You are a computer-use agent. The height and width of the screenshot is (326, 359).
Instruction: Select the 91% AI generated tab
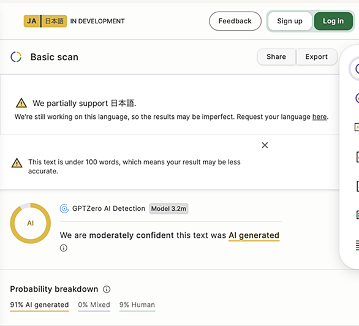click(x=39, y=305)
